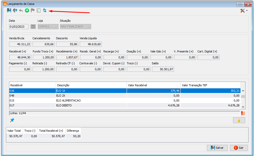This screenshot has width=254, height=156.
Task: Click the pointing hand button
Action: coord(239,120)
